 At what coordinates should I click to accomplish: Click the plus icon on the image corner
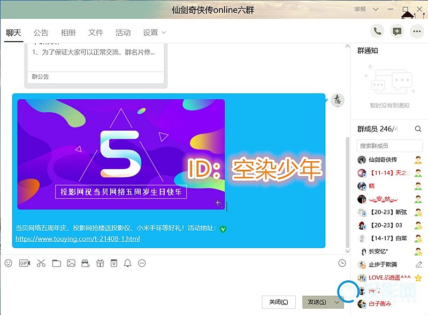(x=218, y=202)
